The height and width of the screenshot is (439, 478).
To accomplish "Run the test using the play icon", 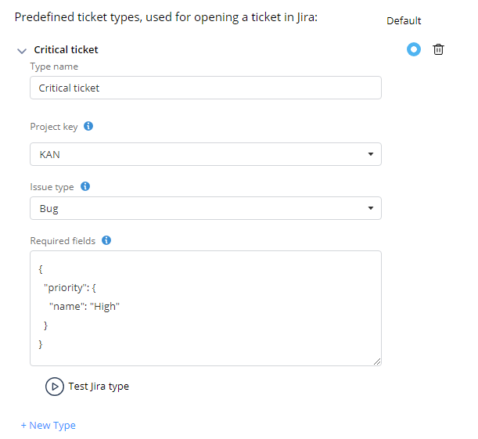I will [x=55, y=387].
